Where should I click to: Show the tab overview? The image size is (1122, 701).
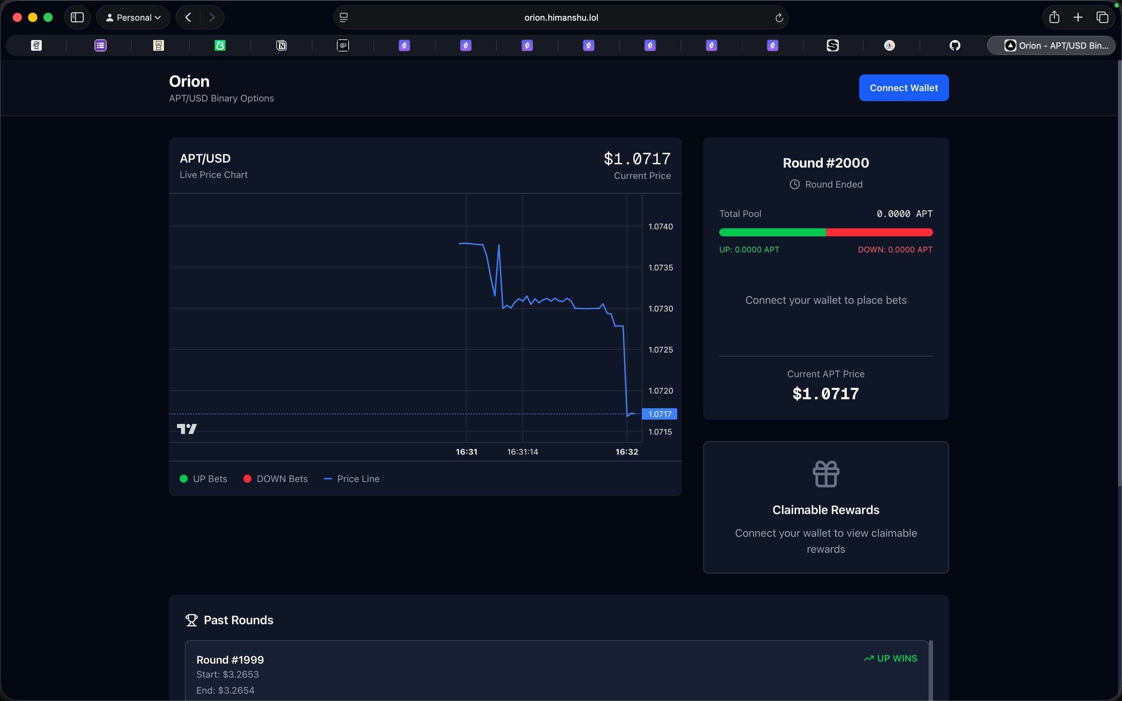point(1102,18)
